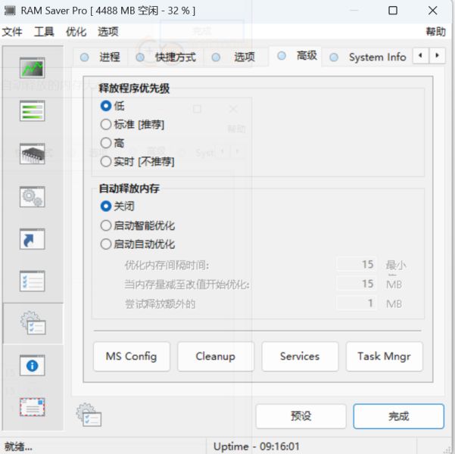Click the RAM chip sidebar icon
The width and height of the screenshot is (455, 454).
point(33,154)
